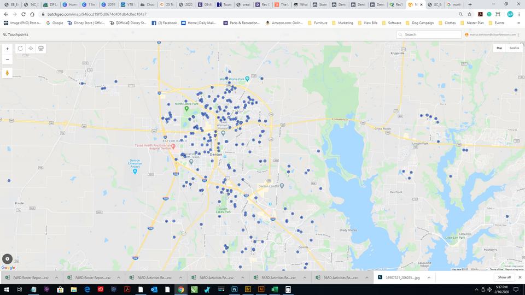
Task: Open a new browser tab with plus
Action: 470,5
